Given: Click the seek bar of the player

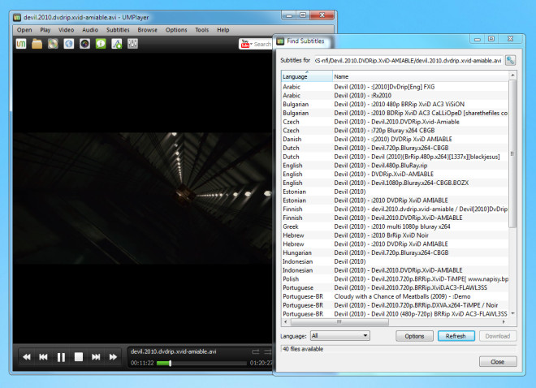Looking at the screenshot, I should coord(201,363).
